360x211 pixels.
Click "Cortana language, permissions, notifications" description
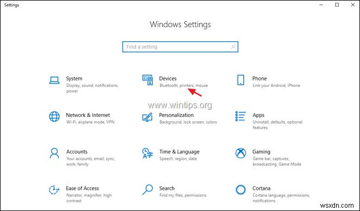coord(281,198)
